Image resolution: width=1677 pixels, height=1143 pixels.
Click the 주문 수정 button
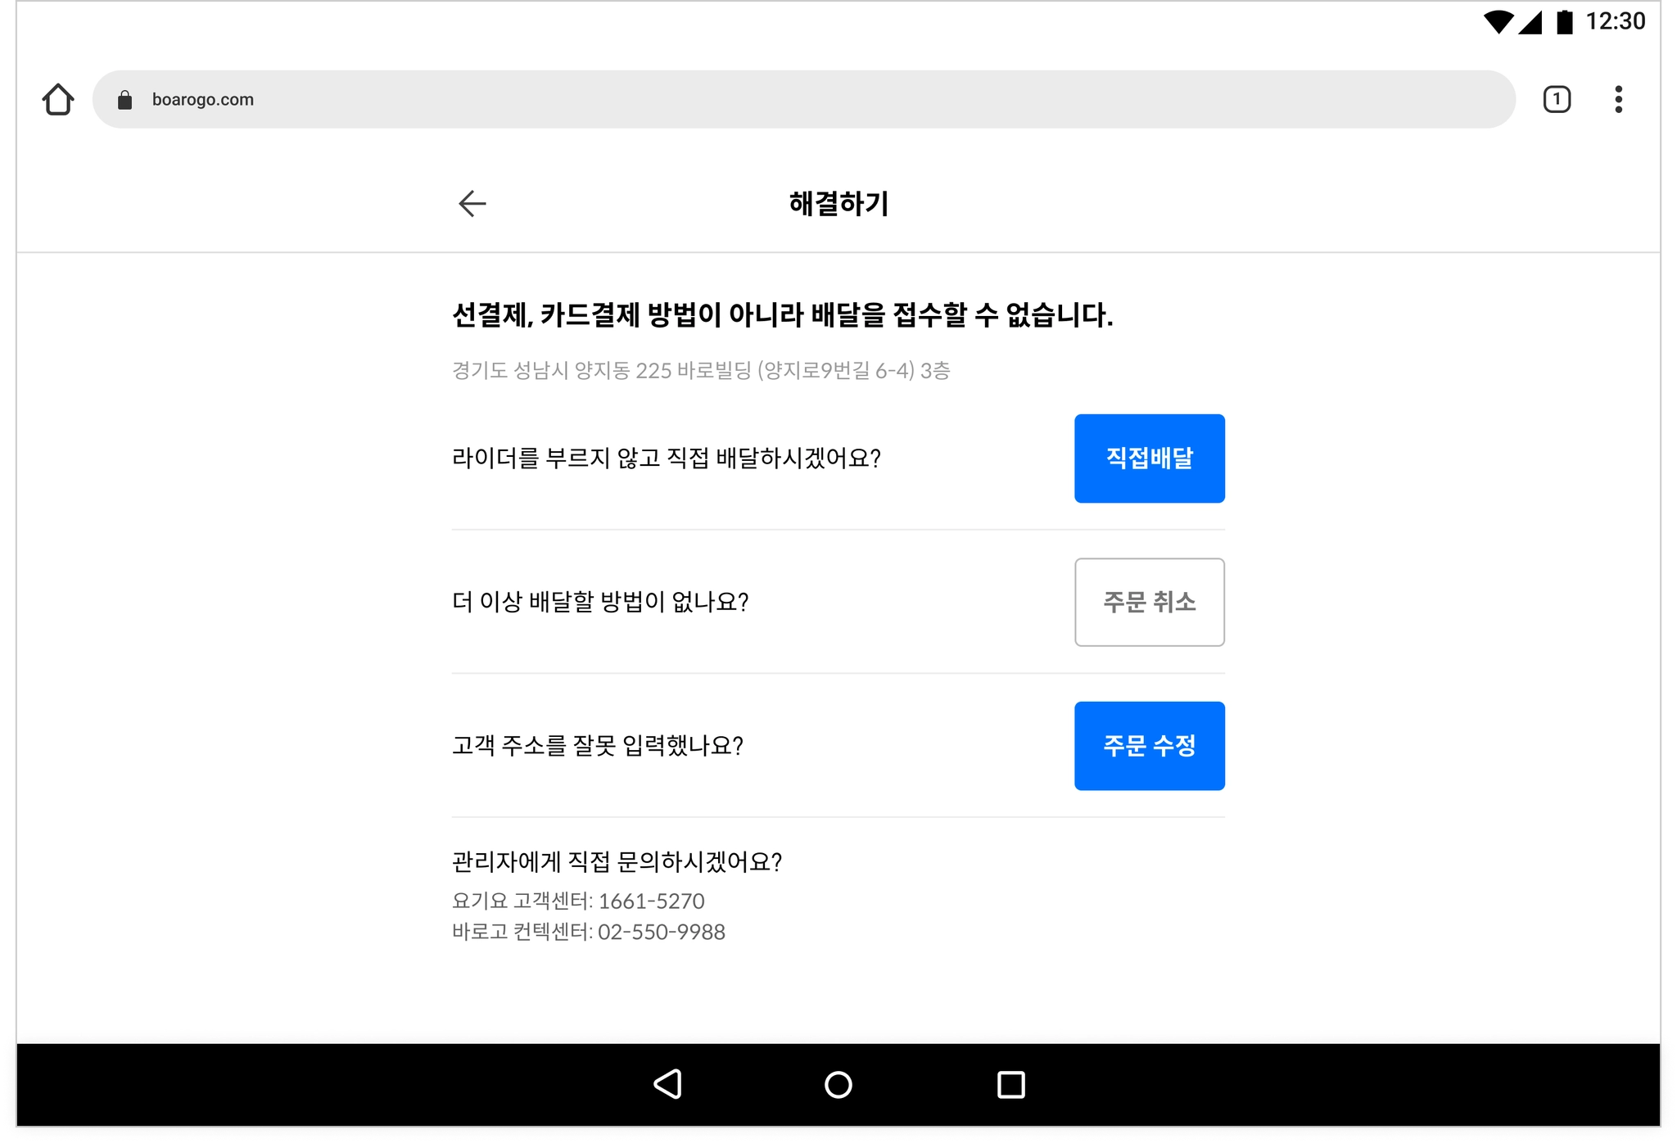(1149, 746)
